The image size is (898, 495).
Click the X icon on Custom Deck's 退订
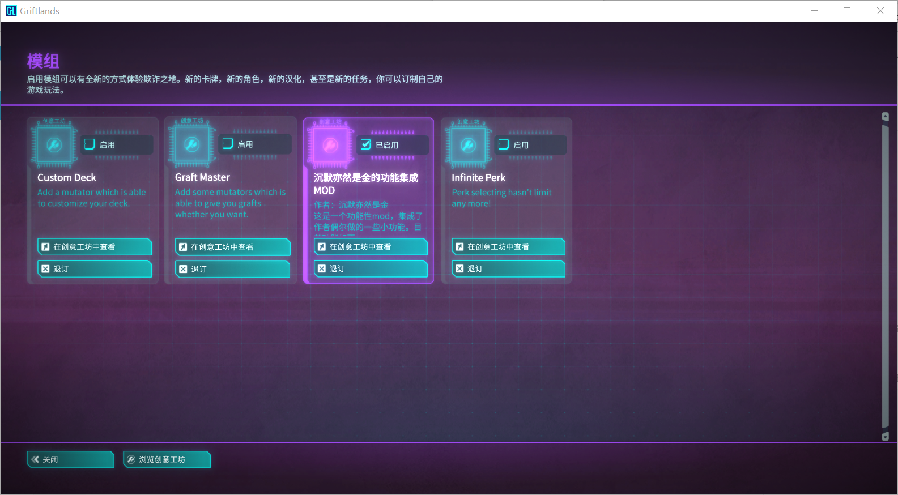tap(45, 269)
